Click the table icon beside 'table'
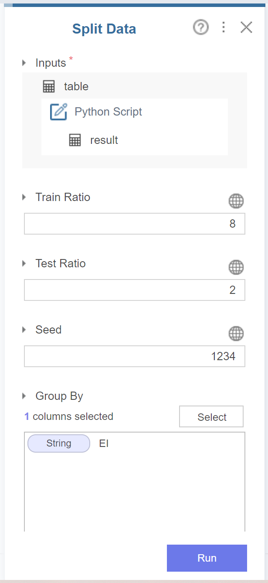Viewport: 268px width, 583px height. click(x=49, y=86)
